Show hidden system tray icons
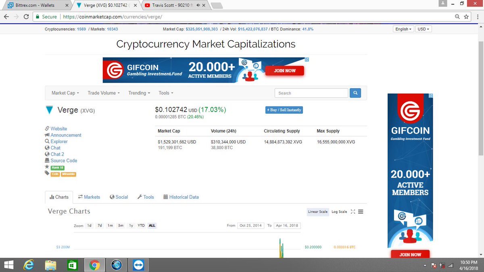The height and width of the screenshot is (272, 484). pyautogui.click(x=425, y=266)
